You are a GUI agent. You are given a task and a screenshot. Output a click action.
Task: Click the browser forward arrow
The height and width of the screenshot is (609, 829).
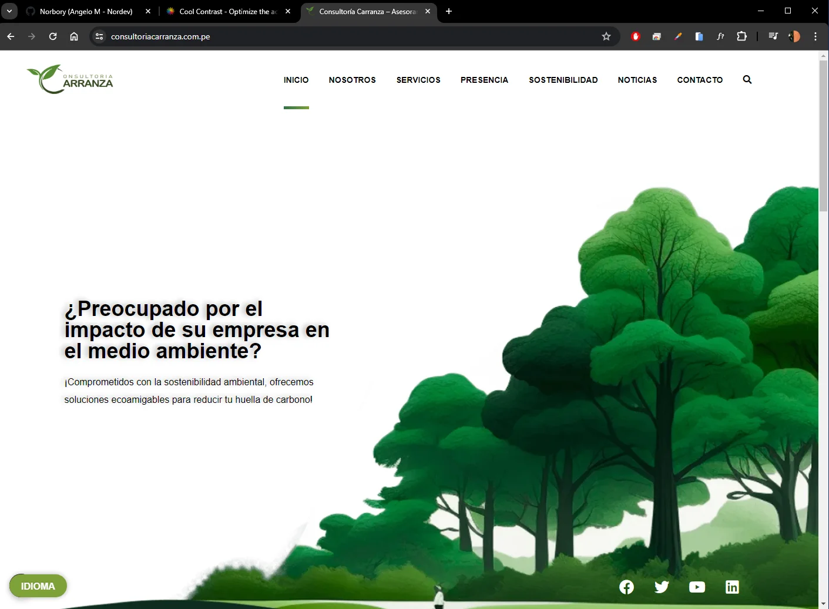point(32,36)
